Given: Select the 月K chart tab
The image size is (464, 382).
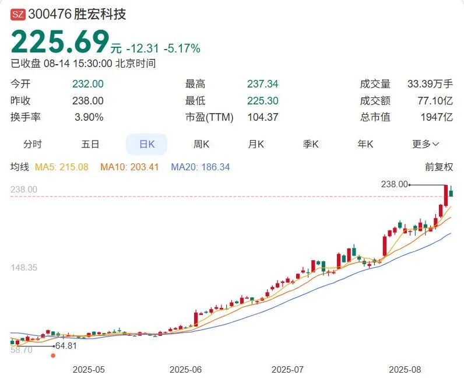Looking at the screenshot, I should [x=256, y=144].
